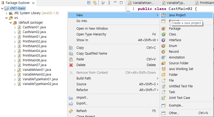Expand CastMain01.java tree arrow
Viewport: 214px width, 117px height.
[x=15, y=28]
